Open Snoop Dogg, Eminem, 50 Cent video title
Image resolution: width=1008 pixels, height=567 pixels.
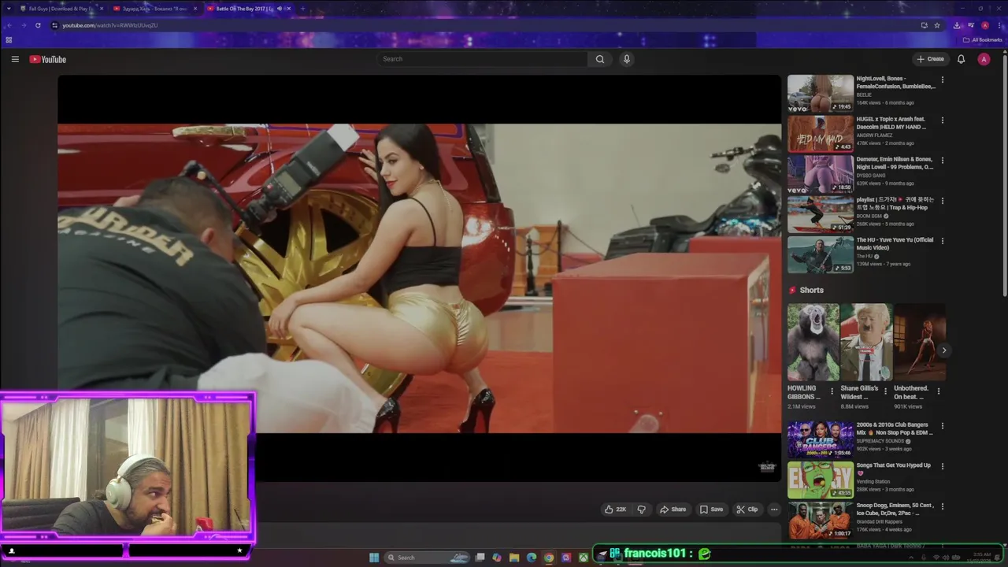(x=894, y=510)
